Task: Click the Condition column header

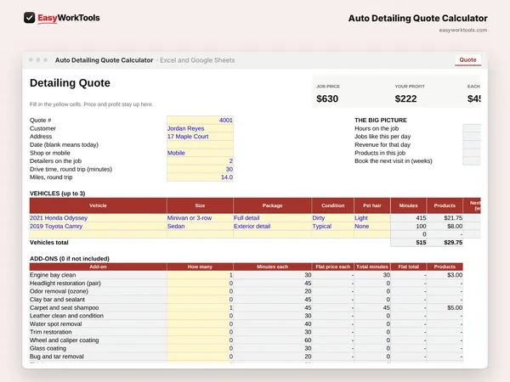Action: pyautogui.click(x=332, y=205)
